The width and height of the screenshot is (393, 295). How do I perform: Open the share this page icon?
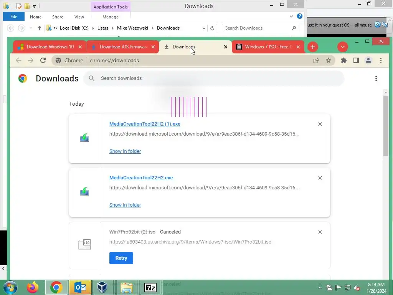click(x=316, y=60)
